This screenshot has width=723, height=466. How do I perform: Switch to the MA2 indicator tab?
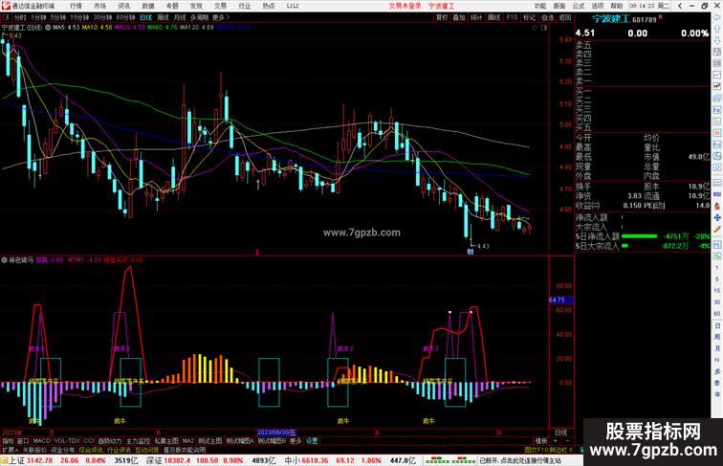coord(187,441)
